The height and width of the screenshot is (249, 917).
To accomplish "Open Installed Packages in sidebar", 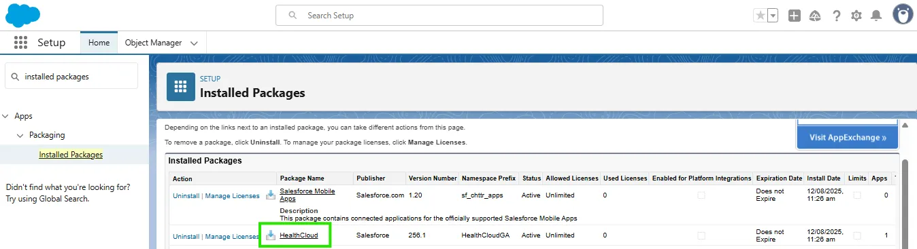I will (71, 154).
